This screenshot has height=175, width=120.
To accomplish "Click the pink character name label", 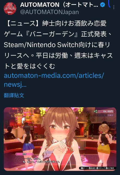I will point(24,154).
